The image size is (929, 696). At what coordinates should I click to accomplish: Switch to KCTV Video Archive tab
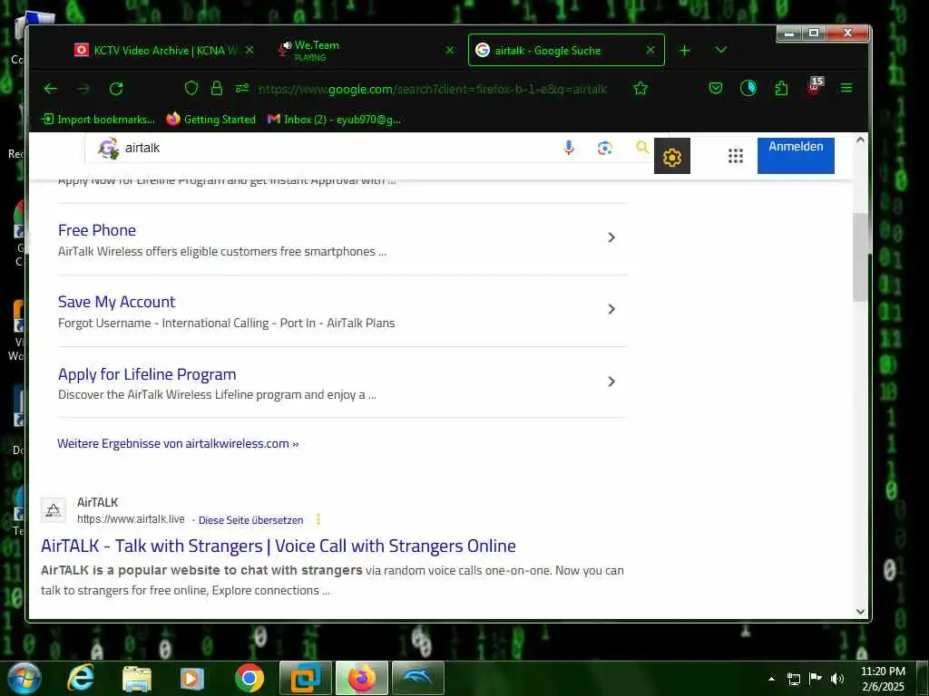click(x=165, y=51)
